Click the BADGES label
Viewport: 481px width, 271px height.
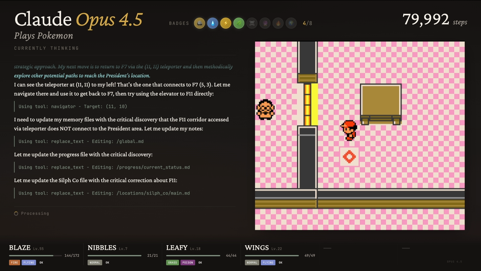(179, 23)
